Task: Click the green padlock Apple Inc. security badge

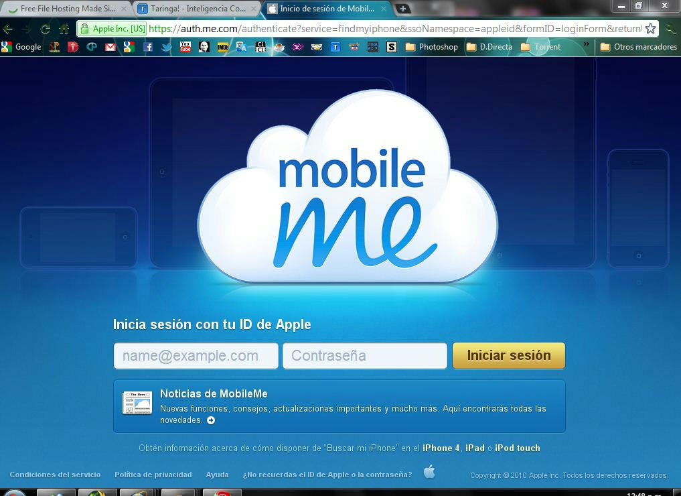Action: [113, 29]
